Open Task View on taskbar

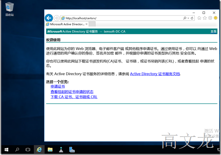28,150
